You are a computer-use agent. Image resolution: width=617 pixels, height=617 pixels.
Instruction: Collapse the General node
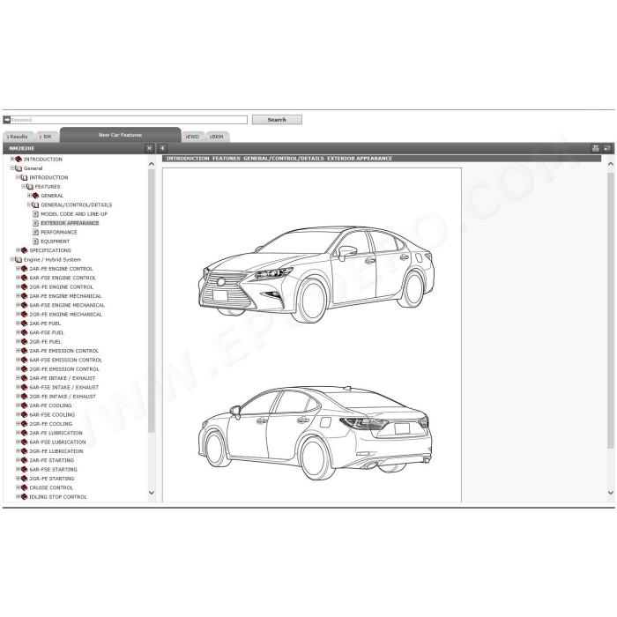click(12, 168)
